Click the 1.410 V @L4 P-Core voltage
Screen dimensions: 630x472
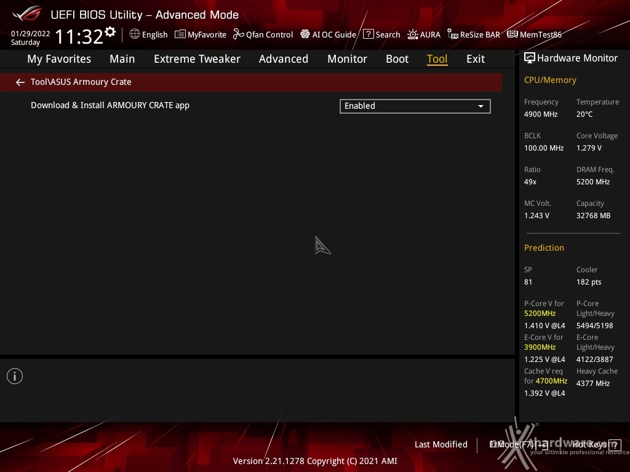[x=544, y=326]
